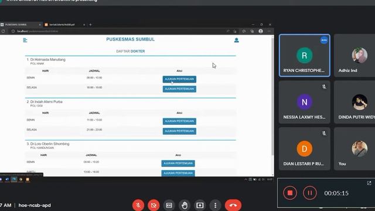The width and height of the screenshot is (375, 211).
Task: Leave the call with the red hang-up button
Action: (x=233, y=205)
